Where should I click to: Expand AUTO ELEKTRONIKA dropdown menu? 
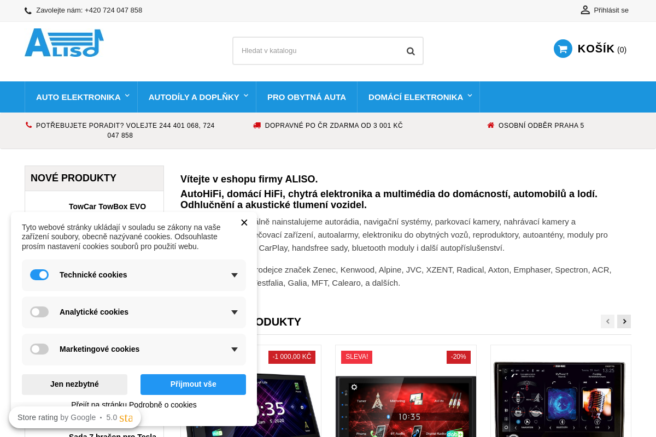[78, 97]
